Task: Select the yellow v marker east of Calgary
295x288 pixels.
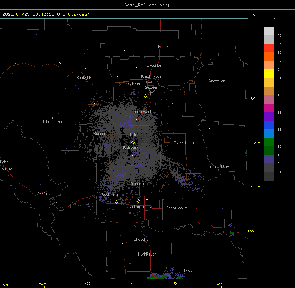Action: 147,200
